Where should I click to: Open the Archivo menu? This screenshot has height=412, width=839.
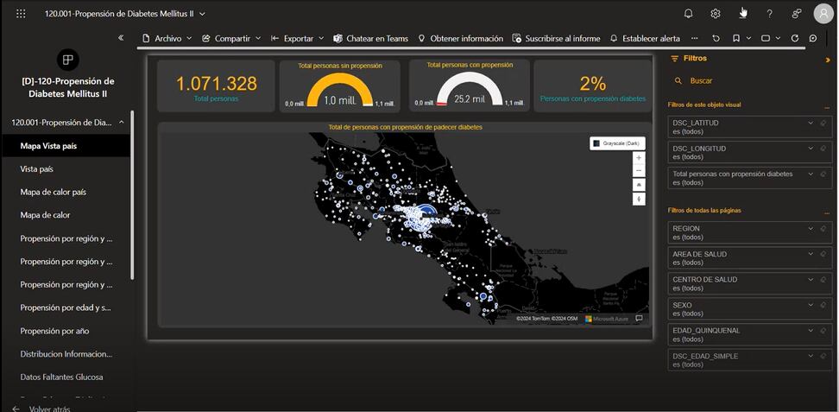167,39
